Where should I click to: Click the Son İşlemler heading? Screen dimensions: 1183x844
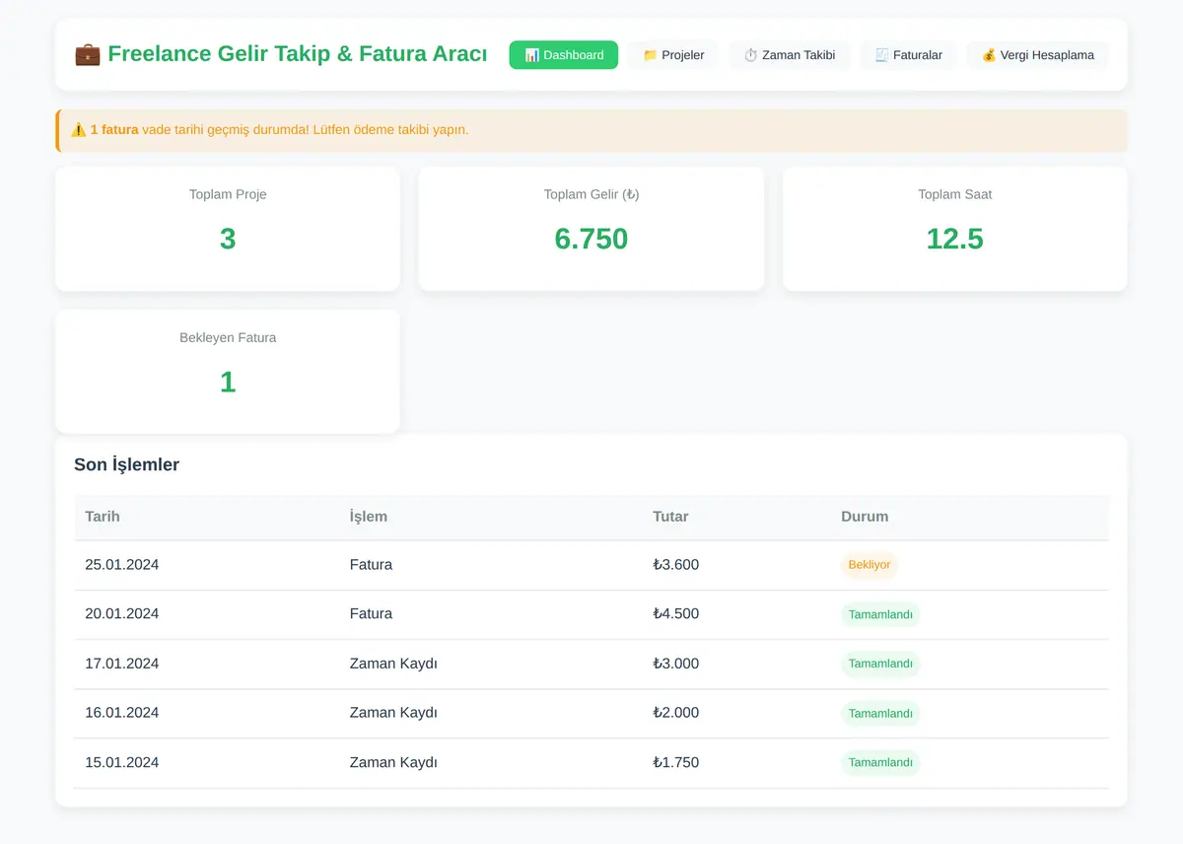click(126, 464)
